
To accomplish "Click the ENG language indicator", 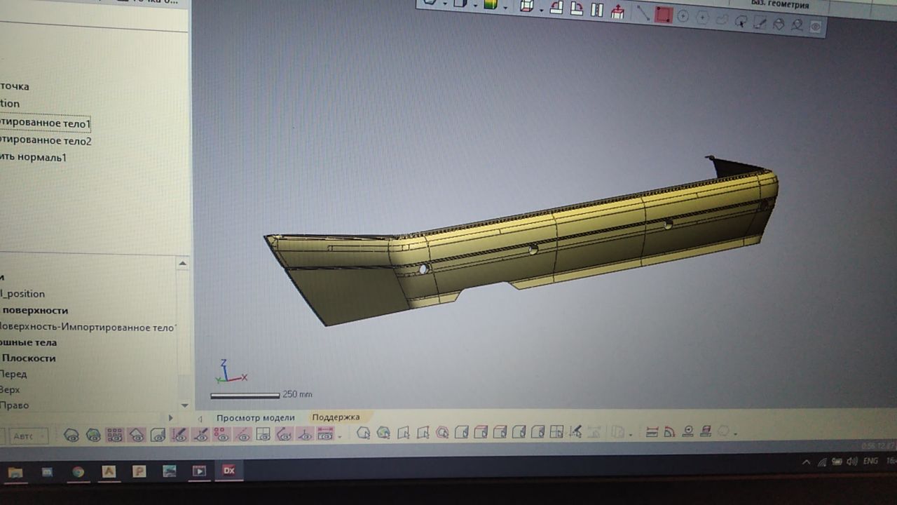I will pos(870,462).
